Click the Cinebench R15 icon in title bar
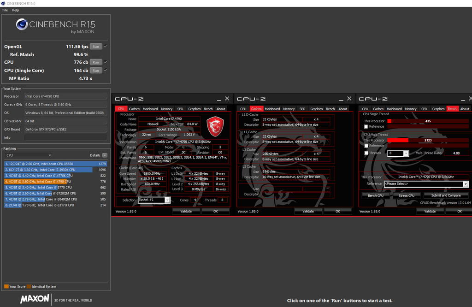472x307 pixels. coord(3,3)
